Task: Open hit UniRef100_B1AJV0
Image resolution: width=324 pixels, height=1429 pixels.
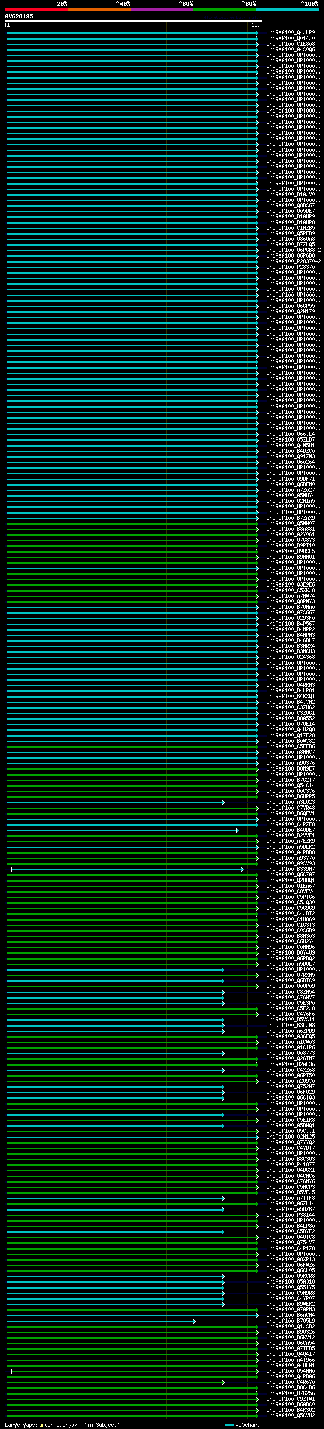Action: (290, 195)
